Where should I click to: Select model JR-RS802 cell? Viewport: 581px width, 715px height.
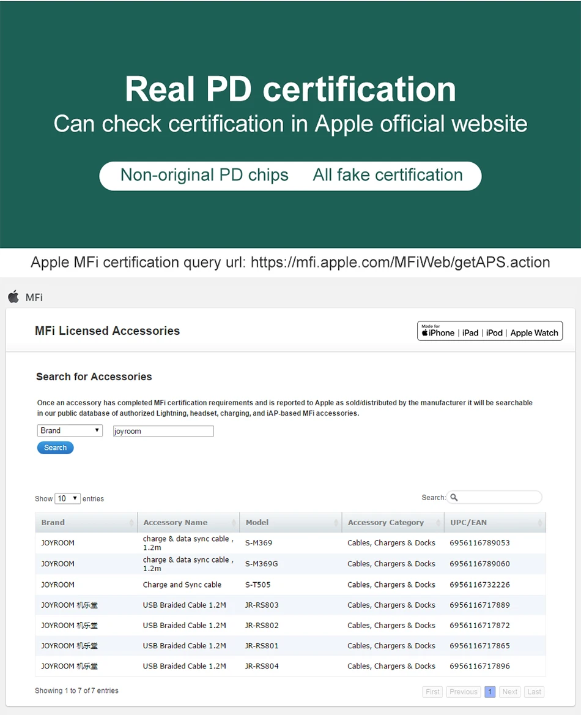(262, 626)
